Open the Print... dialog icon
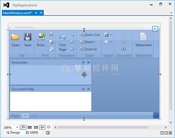Viewport: 175px width, 138px height. tap(41, 37)
